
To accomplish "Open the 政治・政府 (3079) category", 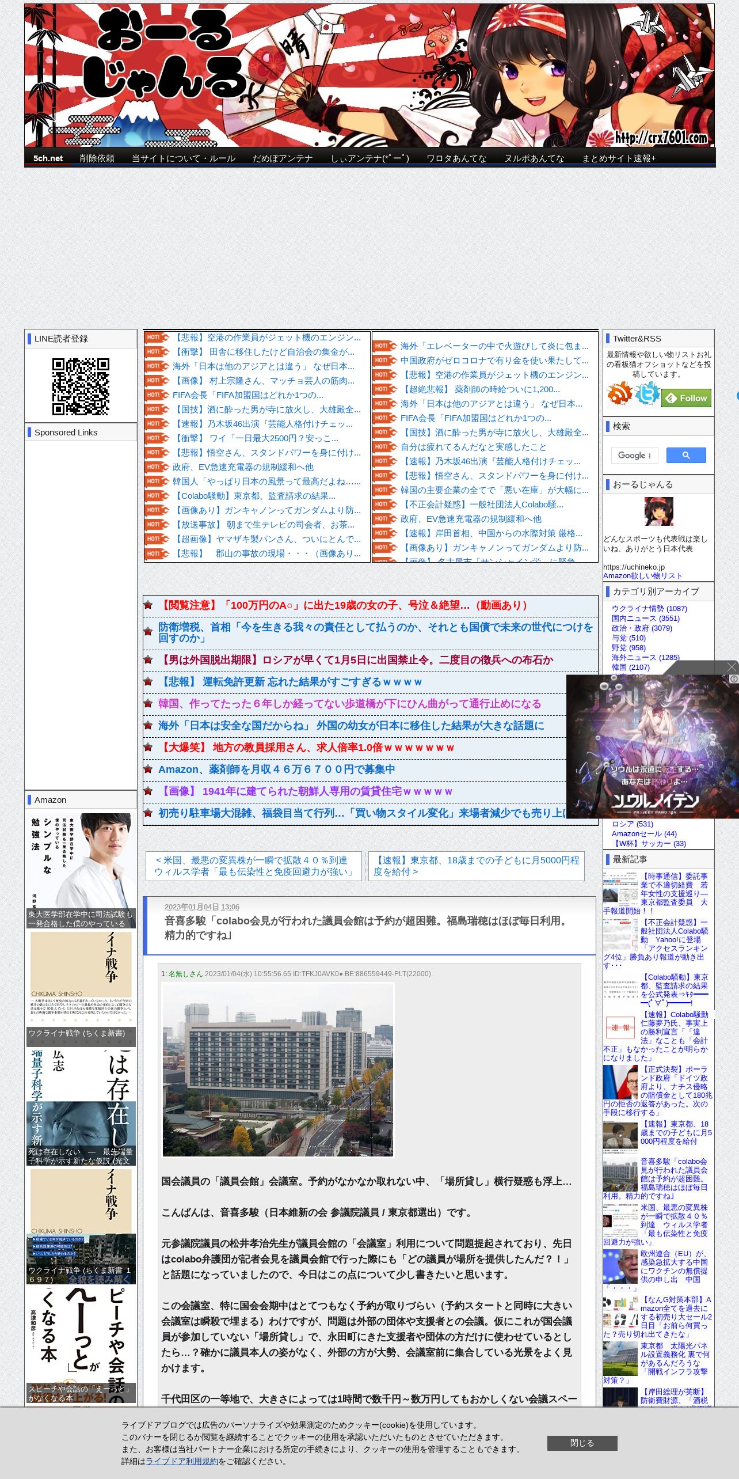I will (642, 628).
